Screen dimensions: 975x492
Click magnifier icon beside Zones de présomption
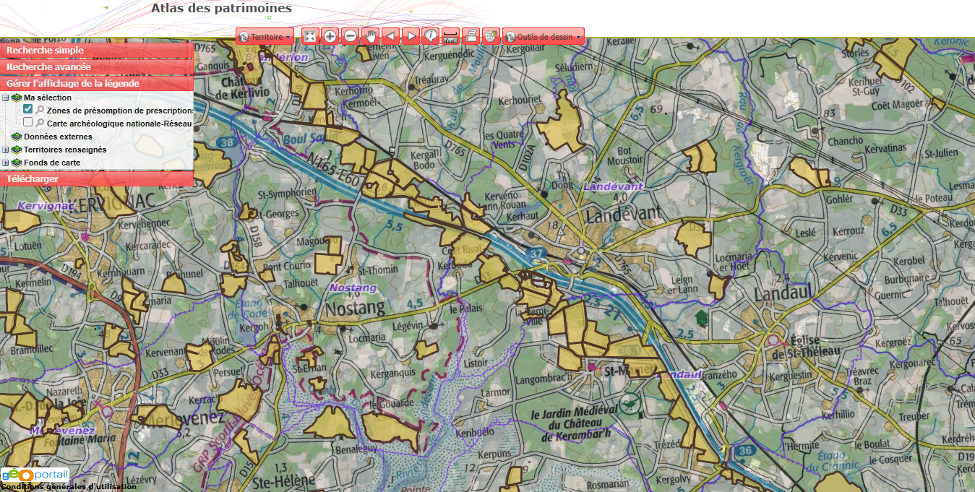40,111
